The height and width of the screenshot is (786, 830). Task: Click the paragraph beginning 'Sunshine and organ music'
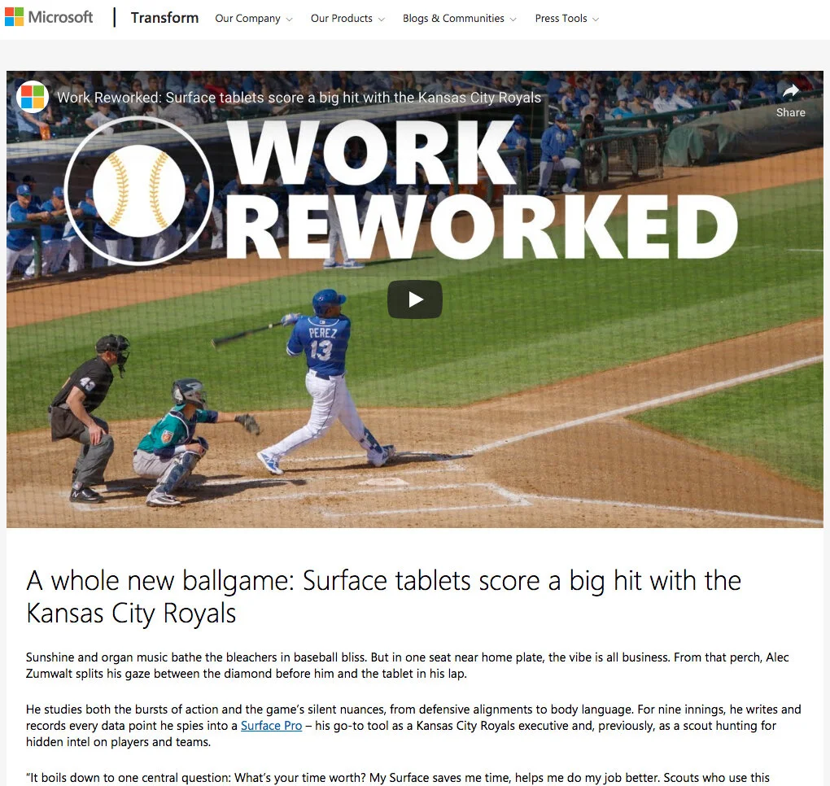click(x=408, y=666)
